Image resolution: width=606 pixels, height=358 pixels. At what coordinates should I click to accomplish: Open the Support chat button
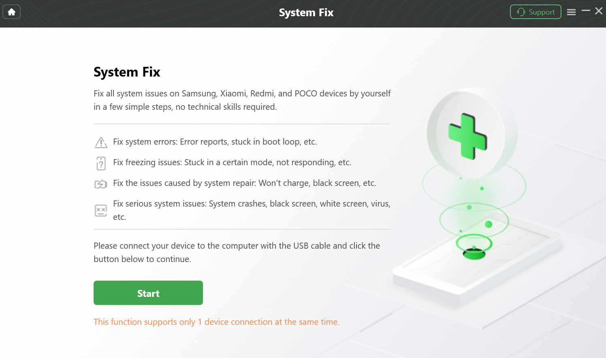click(x=536, y=12)
